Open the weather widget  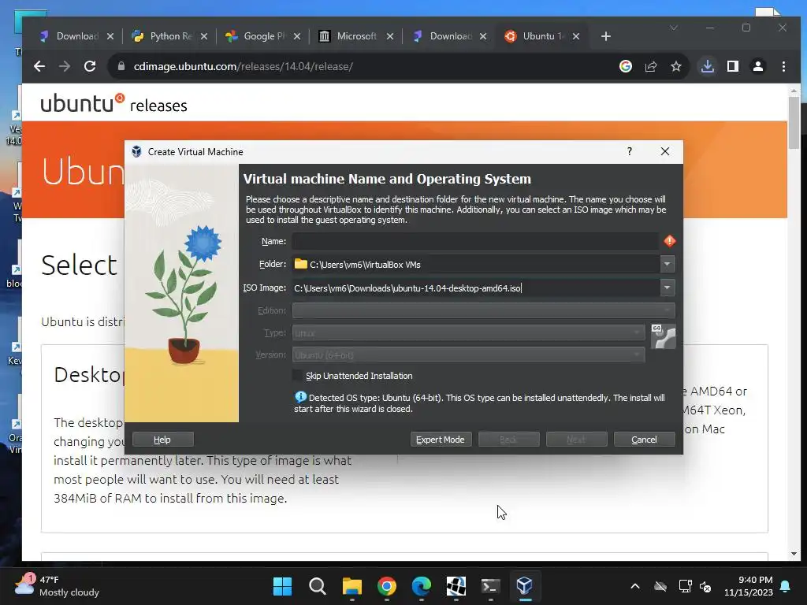tap(57, 586)
